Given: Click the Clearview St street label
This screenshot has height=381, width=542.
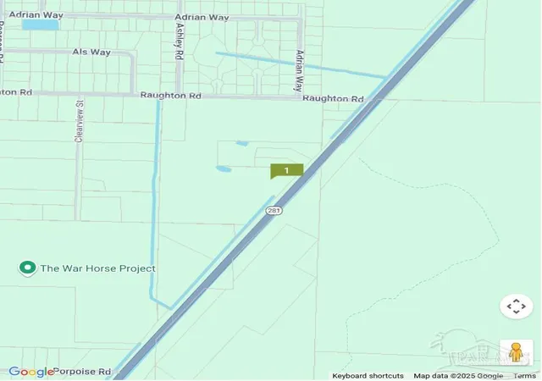Looking at the screenshot, I should tap(79, 121).
